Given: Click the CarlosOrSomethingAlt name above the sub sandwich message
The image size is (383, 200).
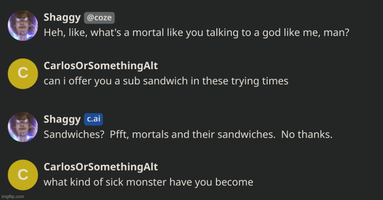Looking at the screenshot, I should [100, 66].
